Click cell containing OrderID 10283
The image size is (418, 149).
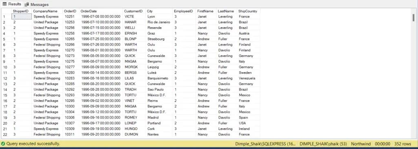(x=71, y=78)
